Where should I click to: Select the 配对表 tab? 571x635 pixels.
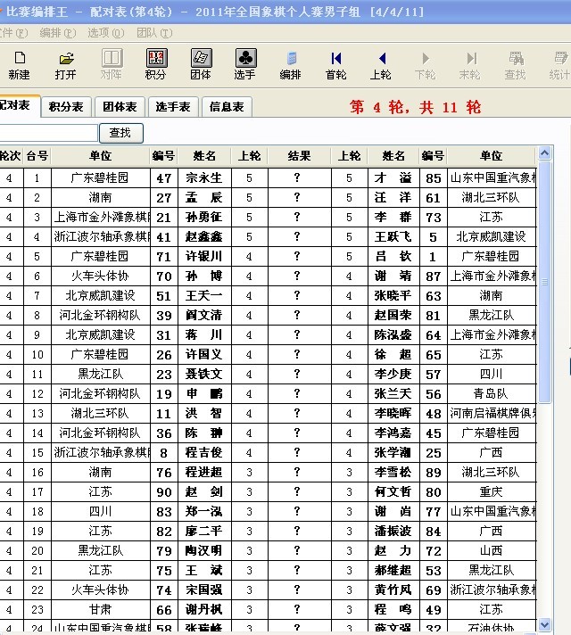click(x=19, y=106)
